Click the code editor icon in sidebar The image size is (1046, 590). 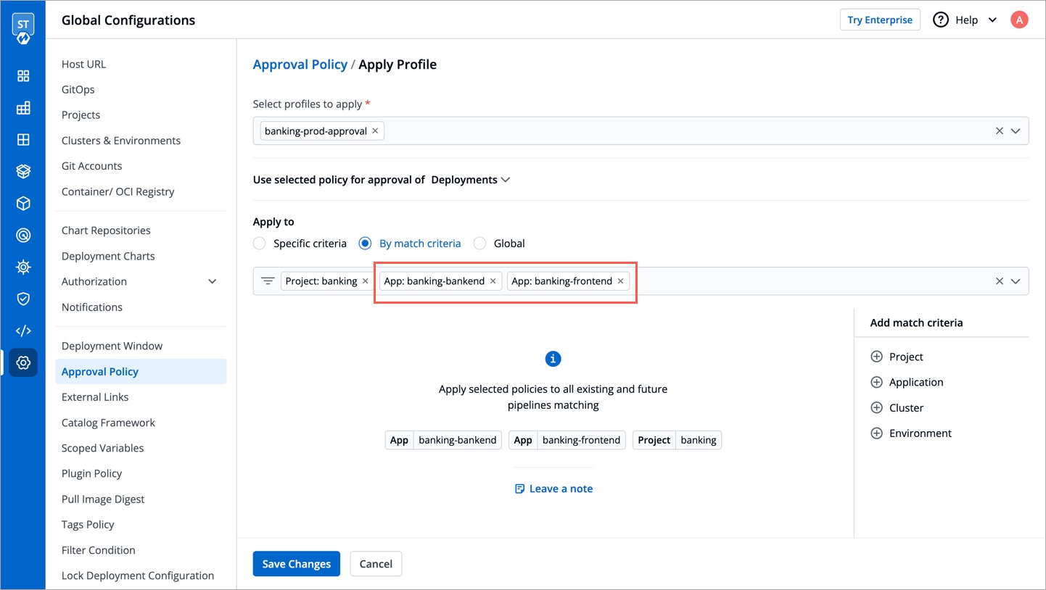point(23,331)
